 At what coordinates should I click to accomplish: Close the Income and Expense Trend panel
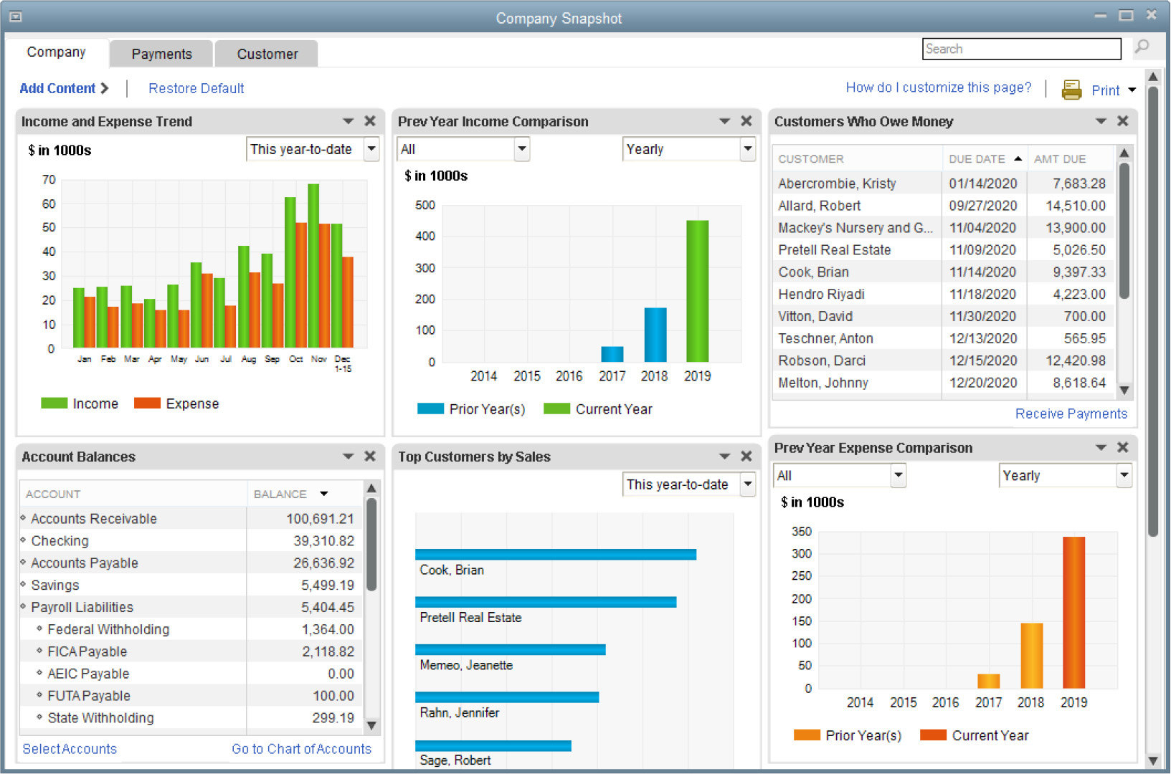tap(370, 121)
